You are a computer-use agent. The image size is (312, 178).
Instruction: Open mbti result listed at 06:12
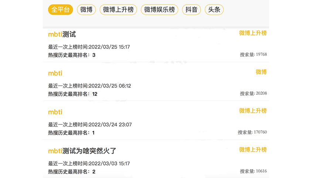point(55,73)
